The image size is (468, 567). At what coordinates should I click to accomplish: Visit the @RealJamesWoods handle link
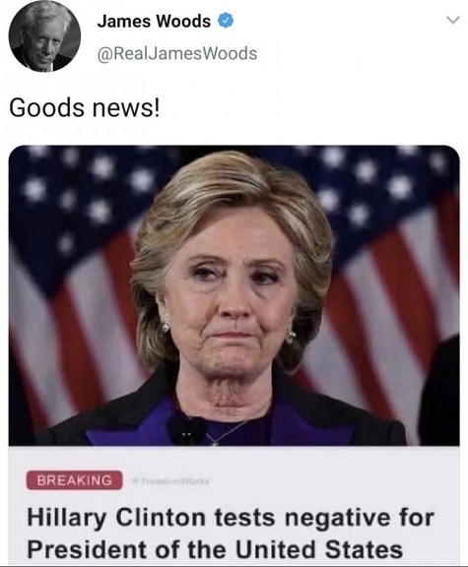pos(177,53)
